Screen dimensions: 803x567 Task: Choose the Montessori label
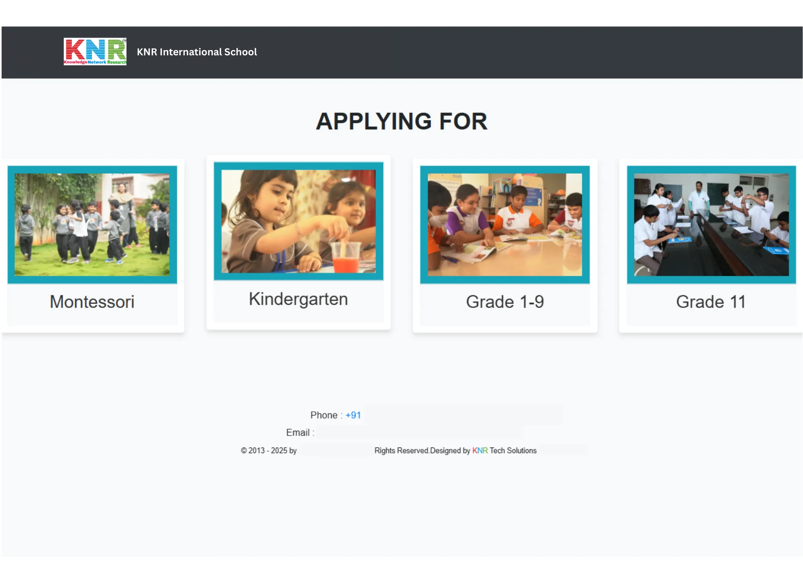click(92, 302)
